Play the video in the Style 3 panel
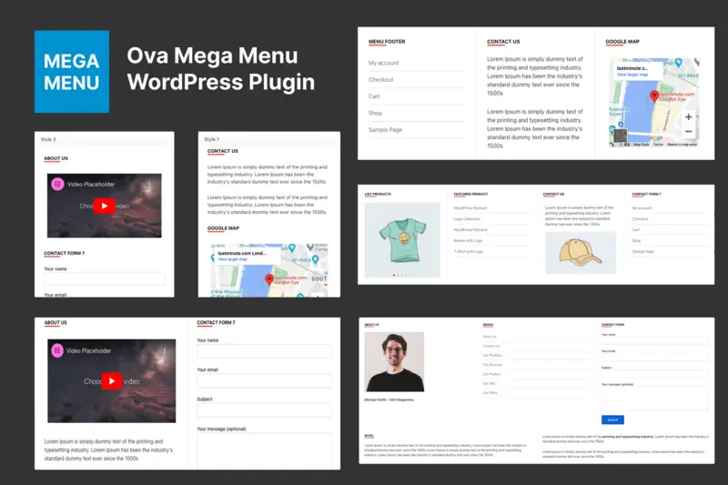Screen dimensions: 728x485 coord(105,206)
